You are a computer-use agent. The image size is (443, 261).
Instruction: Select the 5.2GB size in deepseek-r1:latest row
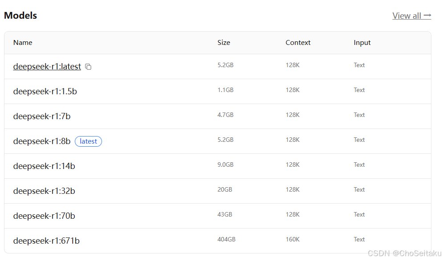[x=225, y=65]
